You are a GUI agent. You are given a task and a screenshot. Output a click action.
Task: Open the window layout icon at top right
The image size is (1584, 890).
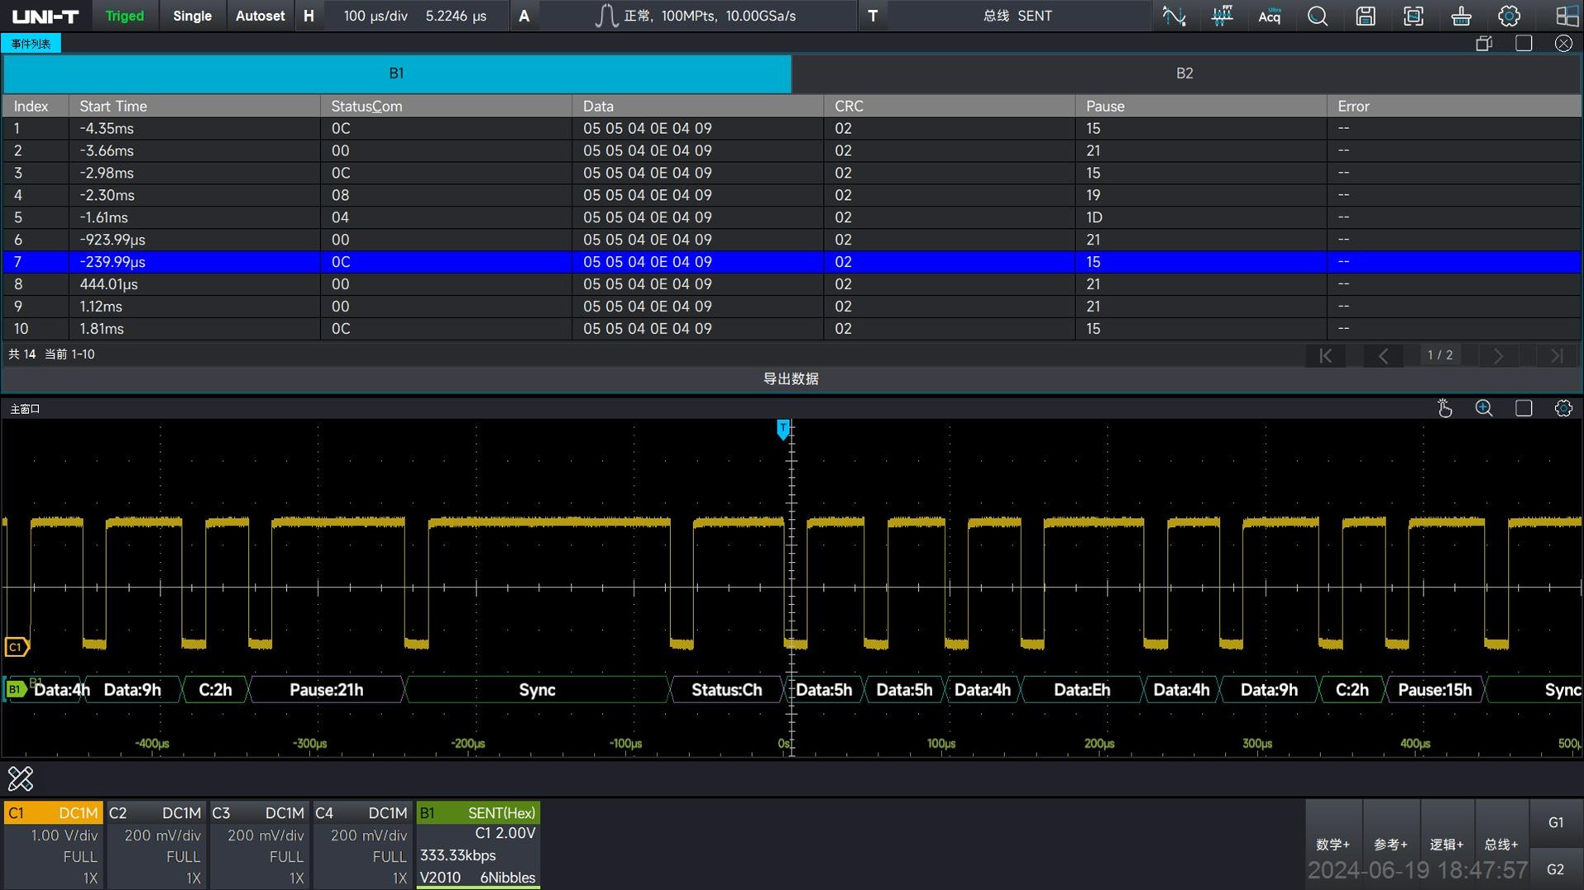pyautogui.click(x=1566, y=16)
